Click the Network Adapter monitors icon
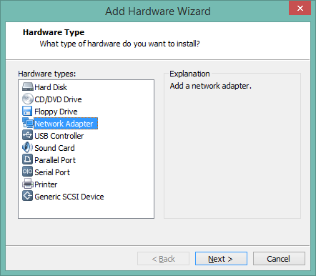The image size is (316, 276). (x=27, y=123)
